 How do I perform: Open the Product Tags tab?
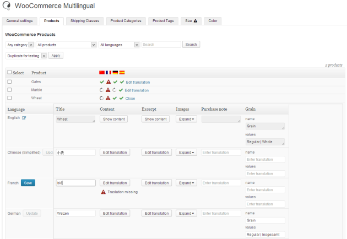pyautogui.click(x=163, y=21)
